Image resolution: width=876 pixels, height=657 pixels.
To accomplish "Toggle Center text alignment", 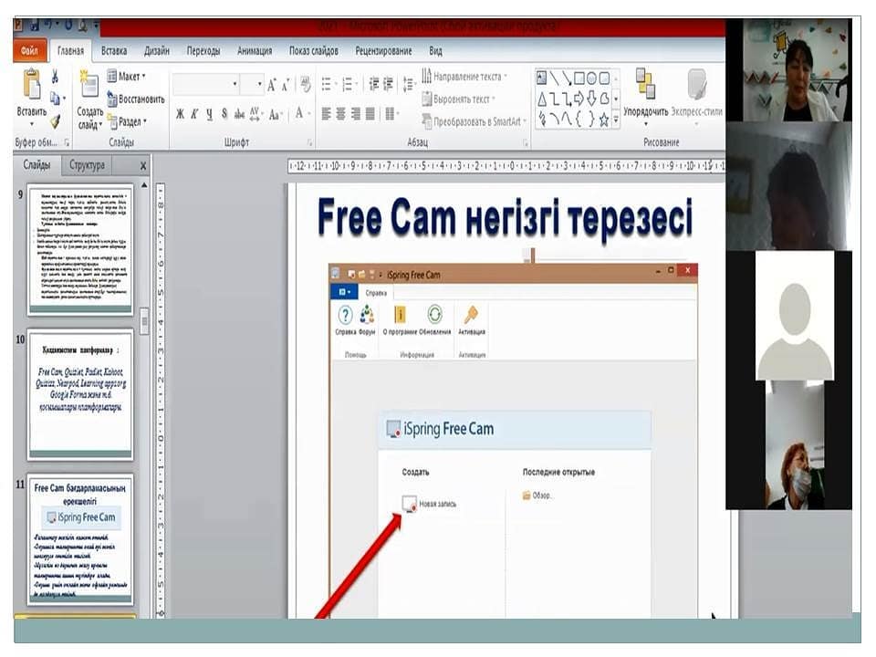I will (x=340, y=114).
